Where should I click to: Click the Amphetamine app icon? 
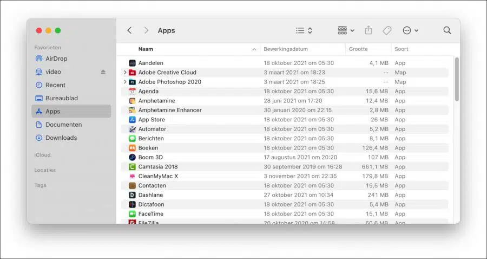tap(133, 101)
